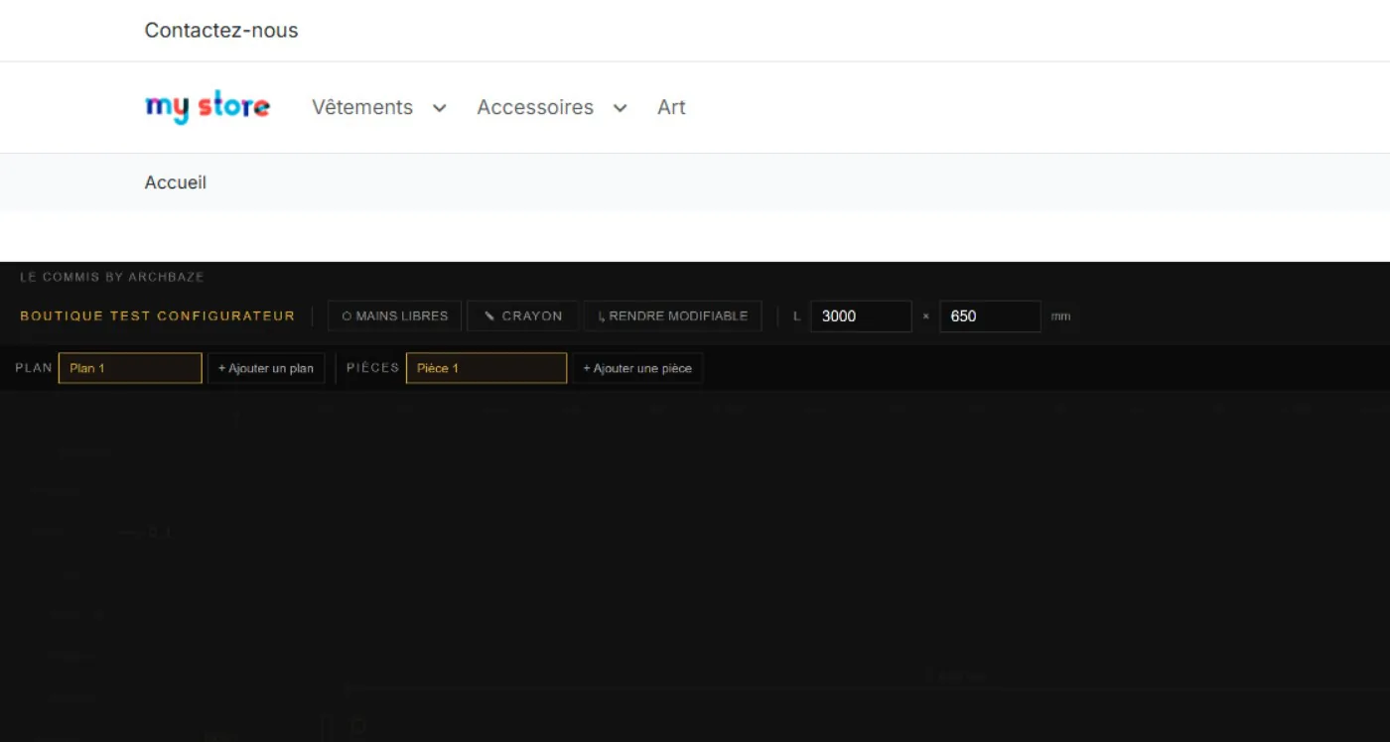
Task: Select the Pièce 1 tab
Action: (486, 368)
